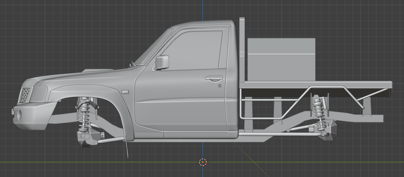This screenshot has width=404, height=177.
Task: Click the side marker light on the front fender
Action: pyautogui.click(x=125, y=92)
